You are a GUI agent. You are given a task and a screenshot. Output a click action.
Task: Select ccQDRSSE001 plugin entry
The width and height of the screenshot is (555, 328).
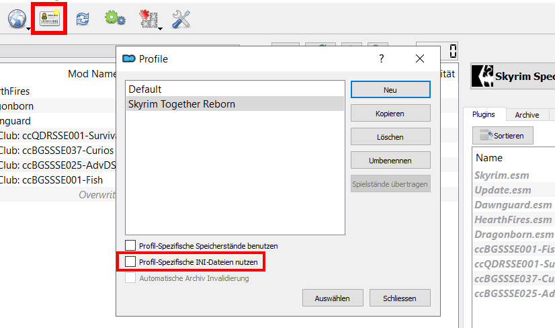[514, 264]
